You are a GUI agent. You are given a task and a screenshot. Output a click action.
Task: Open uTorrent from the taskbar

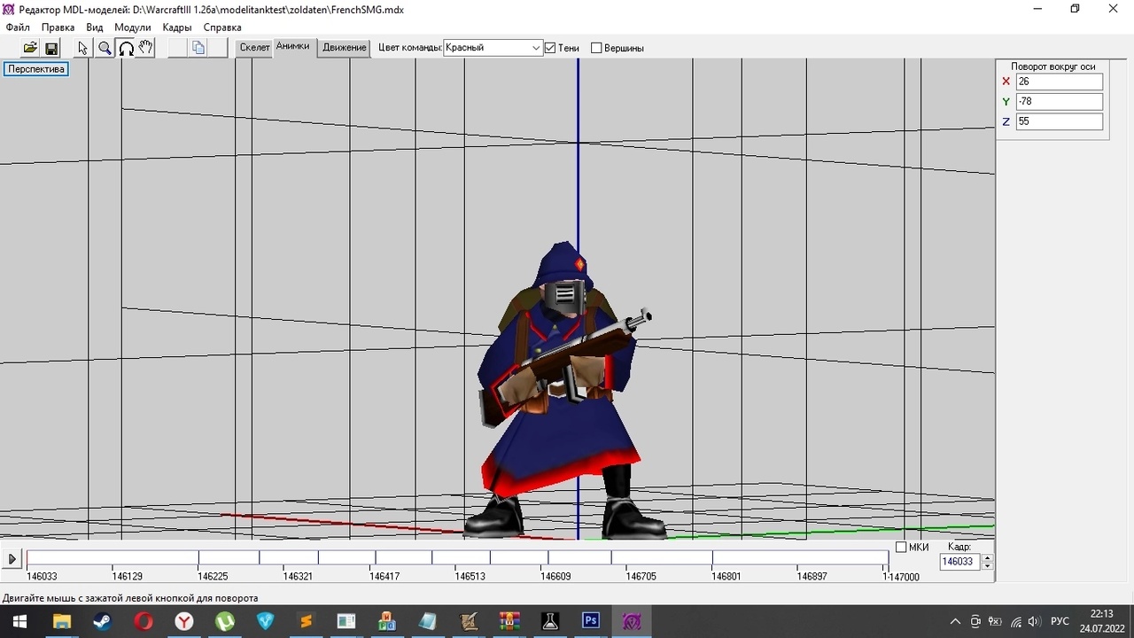pos(225,621)
